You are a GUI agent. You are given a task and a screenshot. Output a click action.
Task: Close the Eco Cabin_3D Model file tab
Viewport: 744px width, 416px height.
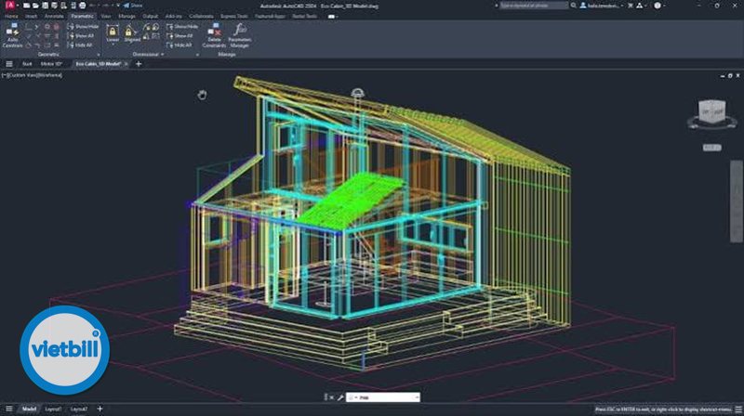[x=126, y=64]
